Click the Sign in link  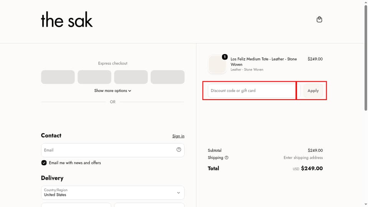point(178,136)
